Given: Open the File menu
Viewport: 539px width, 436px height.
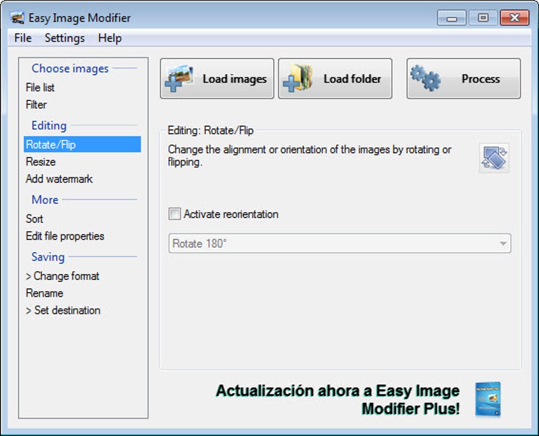Looking at the screenshot, I should (23, 38).
